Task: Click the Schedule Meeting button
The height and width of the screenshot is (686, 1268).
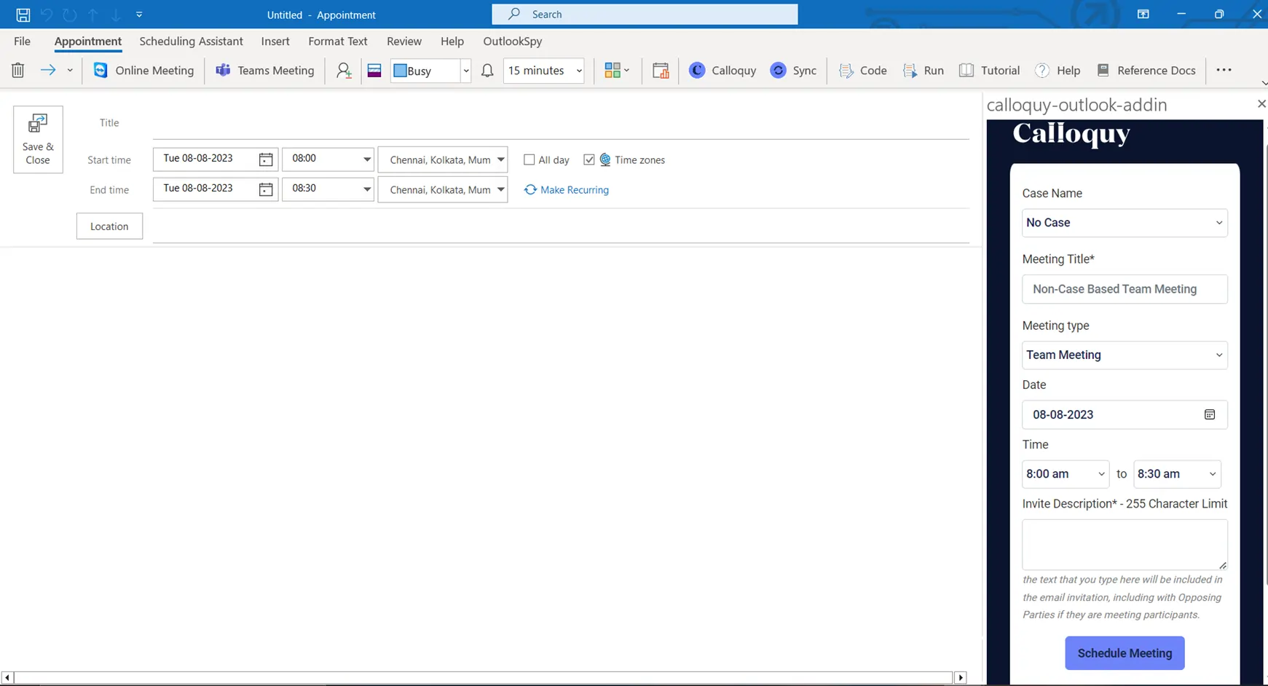Action: (1125, 653)
